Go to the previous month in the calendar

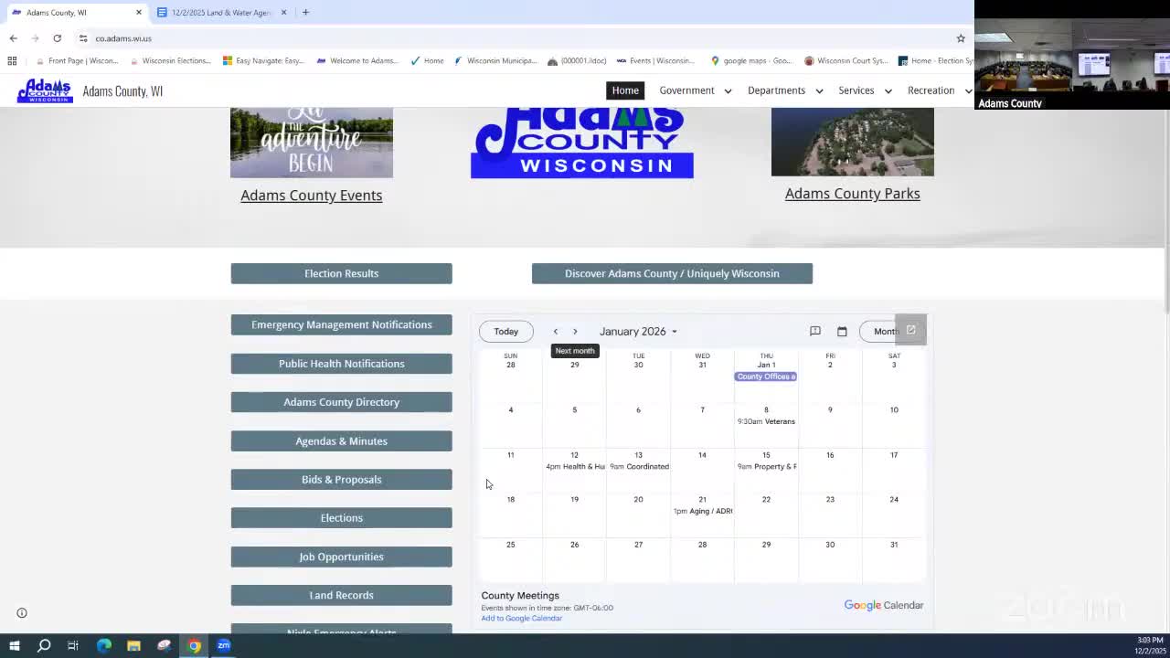point(555,332)
